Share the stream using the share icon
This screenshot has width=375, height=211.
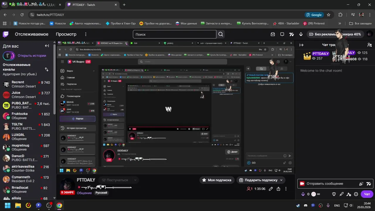tap(278, 189)
